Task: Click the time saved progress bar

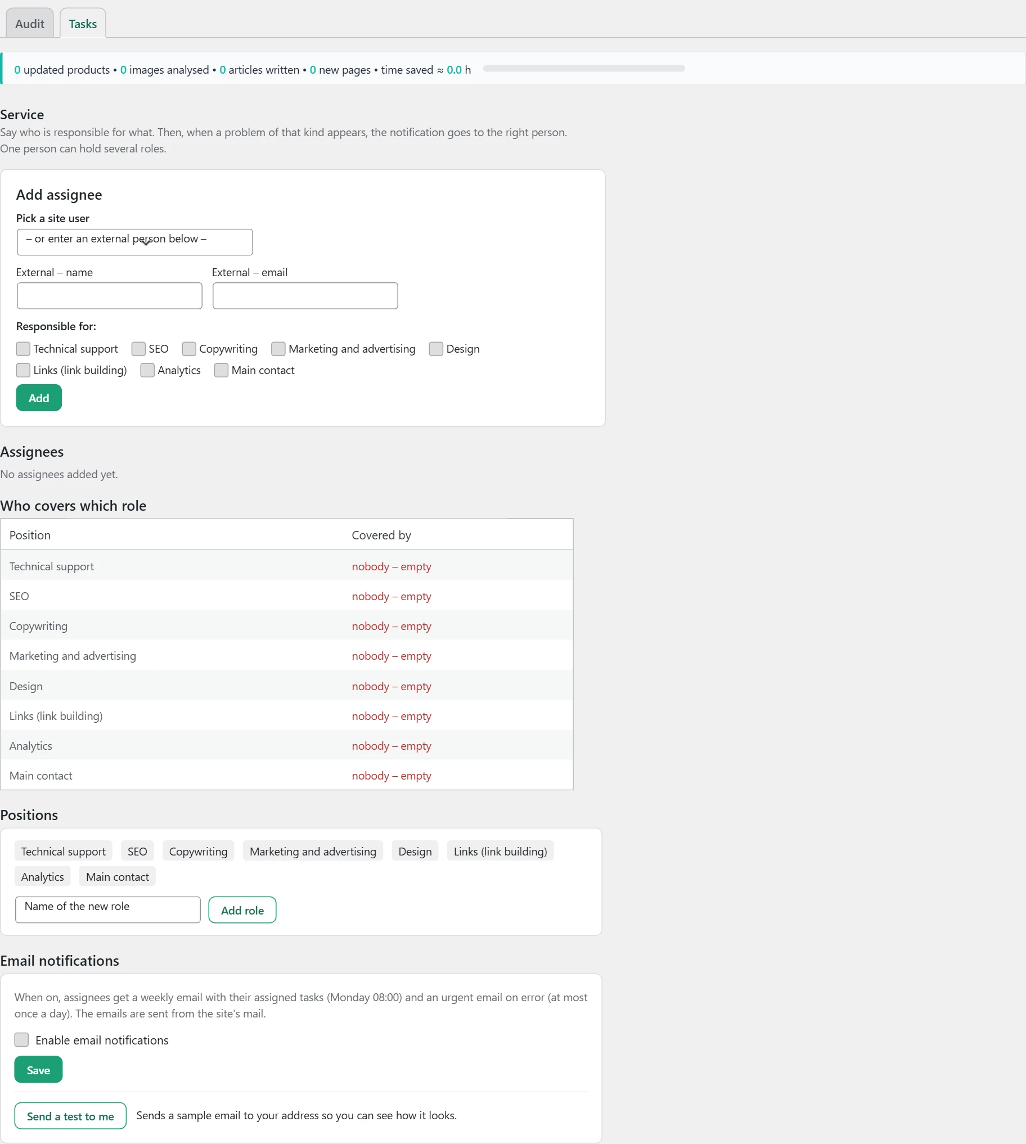Action: tap(584, 68)
